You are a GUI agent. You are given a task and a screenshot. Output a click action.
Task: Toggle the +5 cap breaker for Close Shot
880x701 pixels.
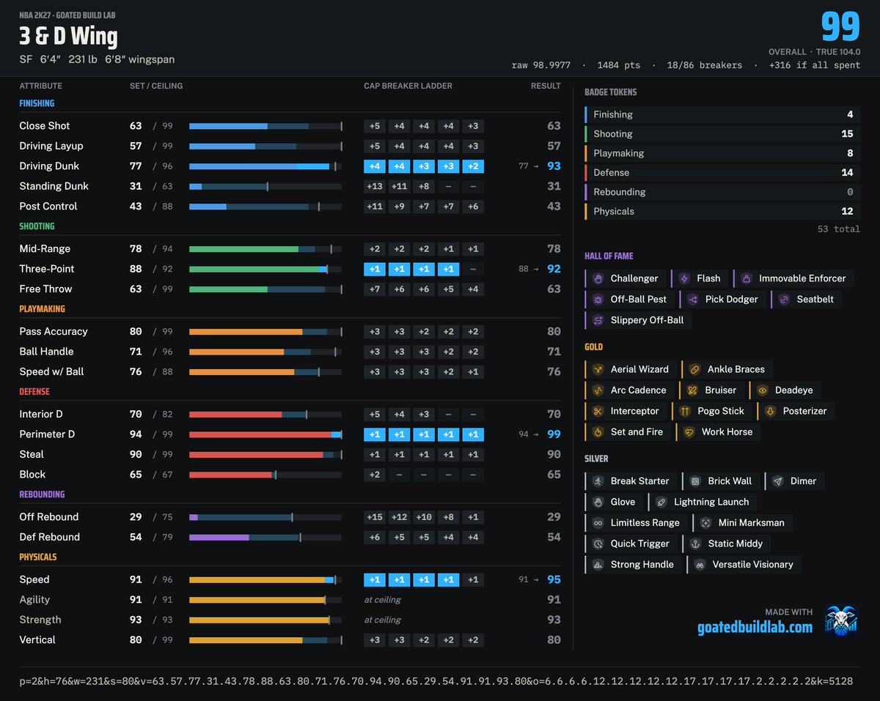coord(375,126)
